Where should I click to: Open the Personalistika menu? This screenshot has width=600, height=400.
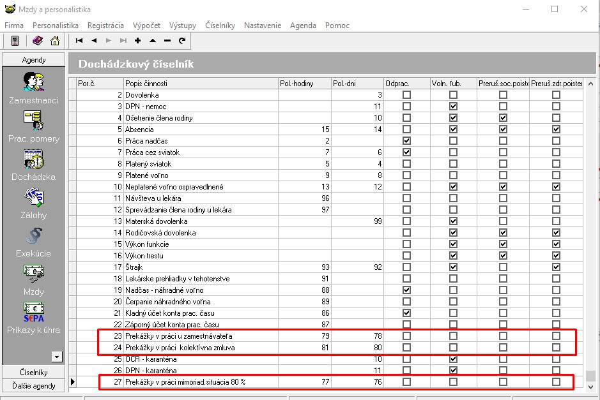(x=56, y=26)
